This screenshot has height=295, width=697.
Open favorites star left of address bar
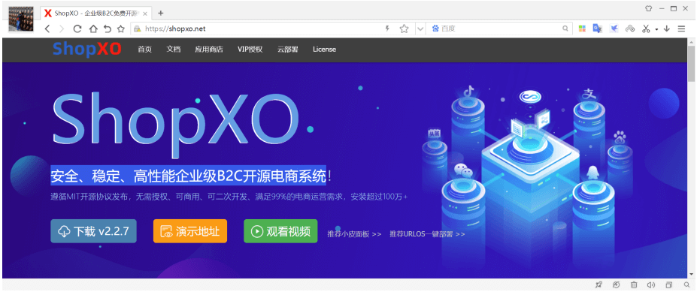120,29
